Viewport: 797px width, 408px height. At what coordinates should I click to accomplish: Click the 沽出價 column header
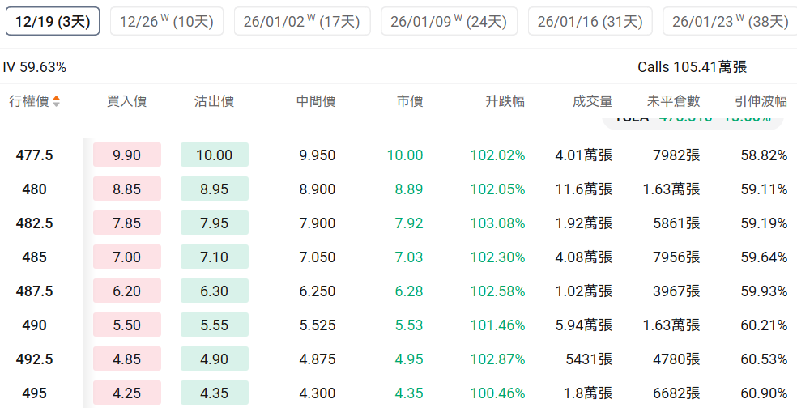[x=214, y=102]
